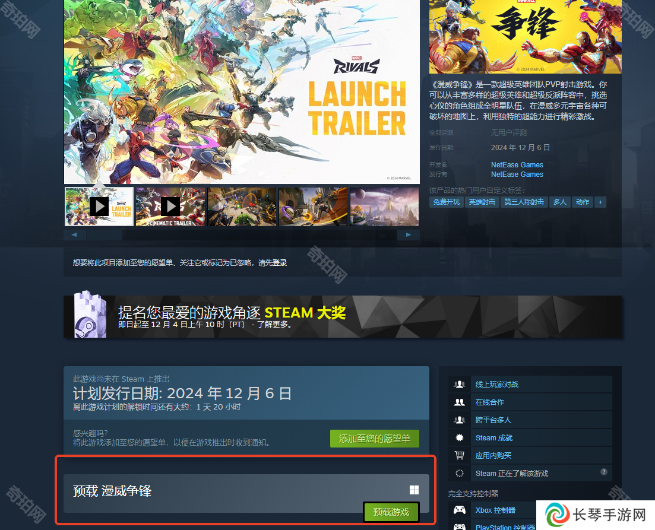655x530 pixels.
Task: Open the purple ring hero screenshot thumbnail
Action: click(313, 207)
